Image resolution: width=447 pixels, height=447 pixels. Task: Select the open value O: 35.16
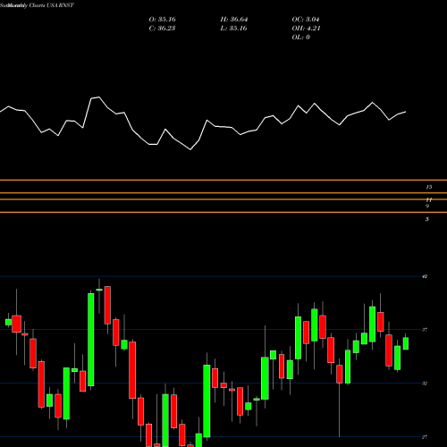coord(162,20)
